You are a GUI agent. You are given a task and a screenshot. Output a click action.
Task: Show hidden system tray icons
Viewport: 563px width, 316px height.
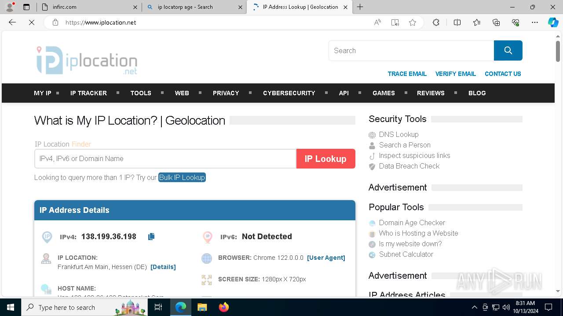pyautogui.click(x=474, y=307)
